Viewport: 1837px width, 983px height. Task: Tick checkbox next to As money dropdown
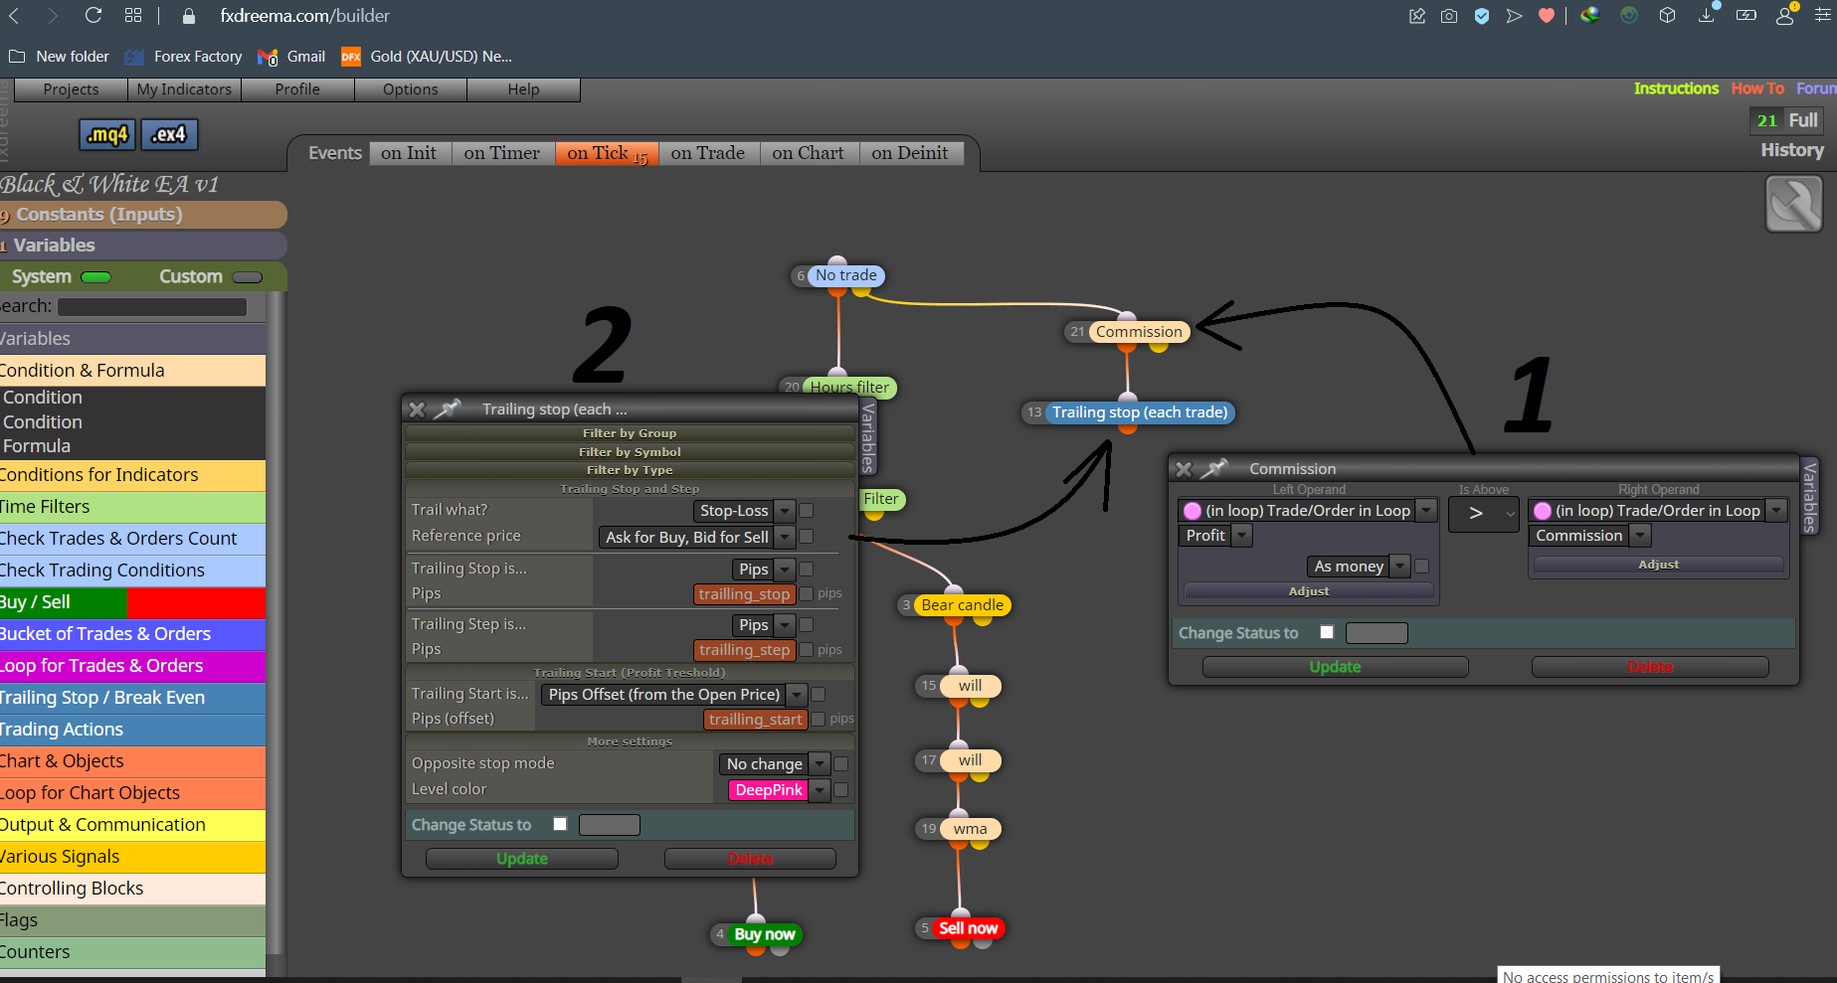(x=1422, y=566)
